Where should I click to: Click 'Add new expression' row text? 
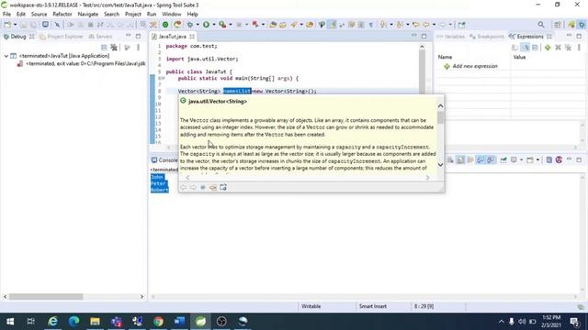(475, 66)
